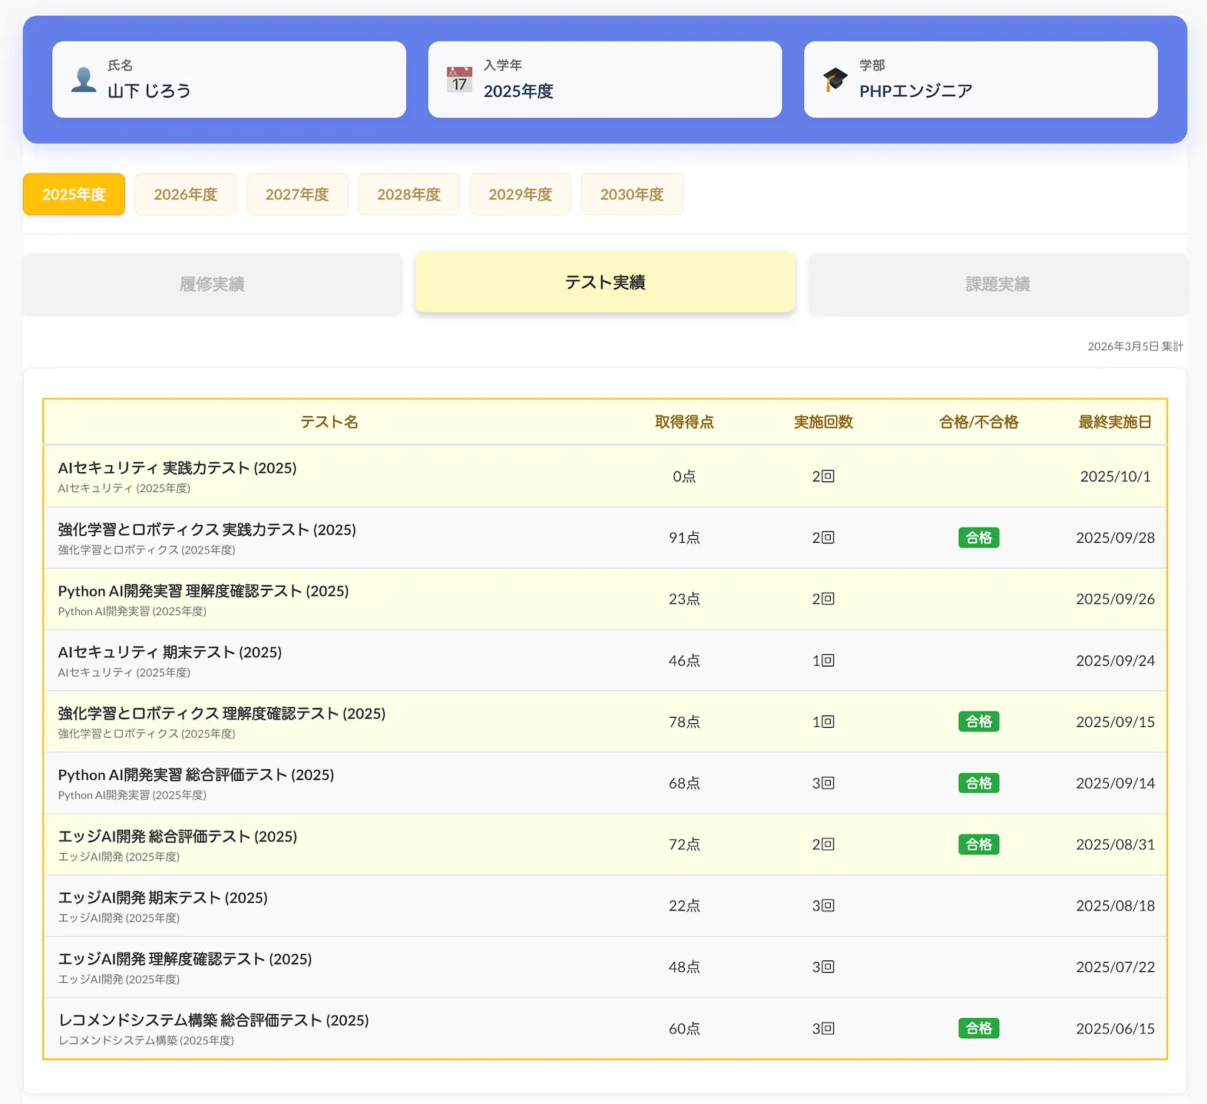Viewport: 1207px width, 1104px height.
Task: Open the 2027年度 year tab
Action: click(297, 194)
